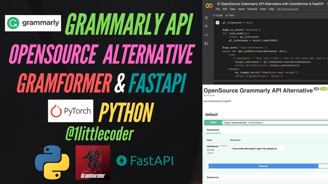Click the Clear button beside Execute
The image size is (328, 184).
point(323,166)
